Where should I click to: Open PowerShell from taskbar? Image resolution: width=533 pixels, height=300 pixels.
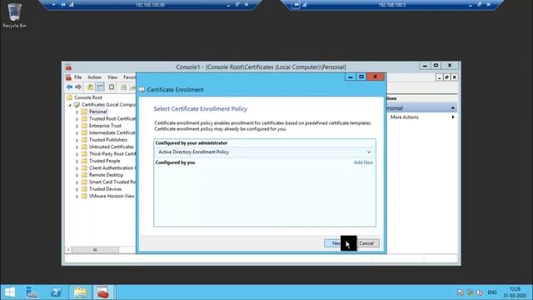click(56, 292)
